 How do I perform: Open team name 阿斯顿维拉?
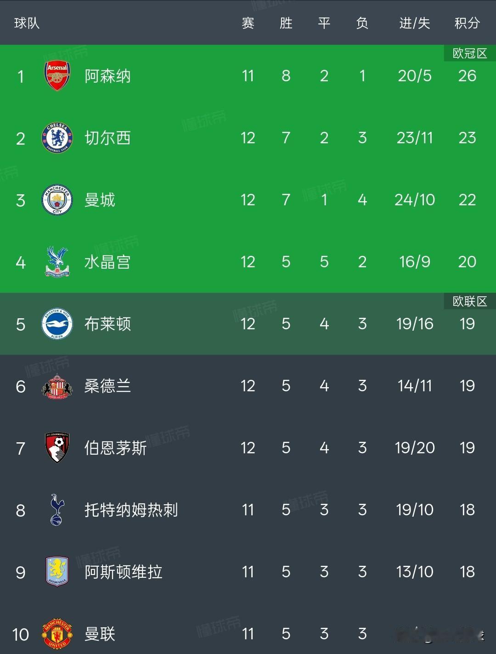pyautogui.click(x=123, y=572)
